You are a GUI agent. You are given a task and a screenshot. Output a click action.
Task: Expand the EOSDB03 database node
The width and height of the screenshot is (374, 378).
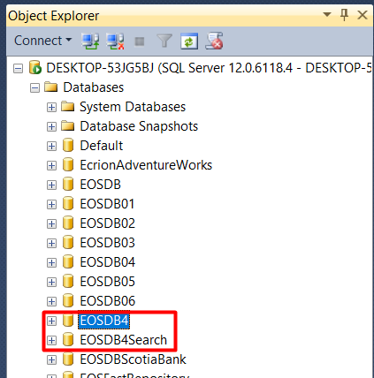point(51,243)
